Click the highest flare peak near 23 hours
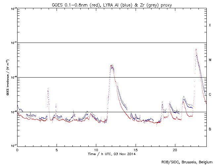 (x=196, y=49)
